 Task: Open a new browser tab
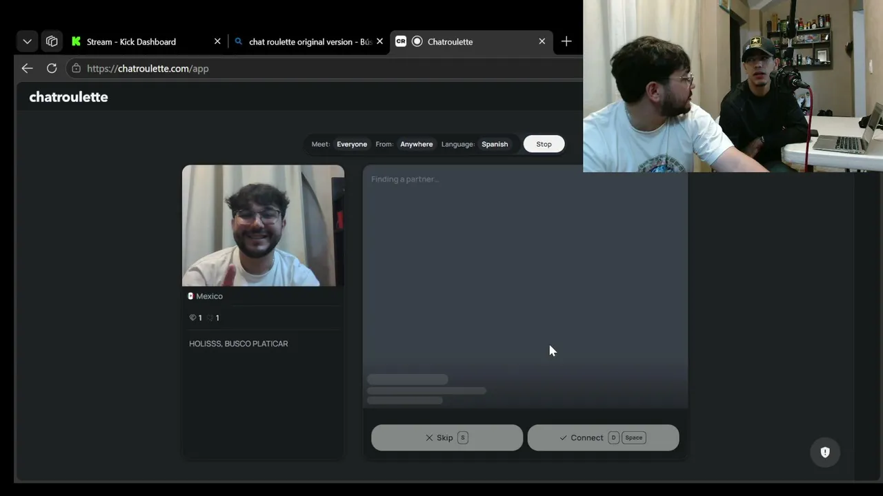coord(566,41)
